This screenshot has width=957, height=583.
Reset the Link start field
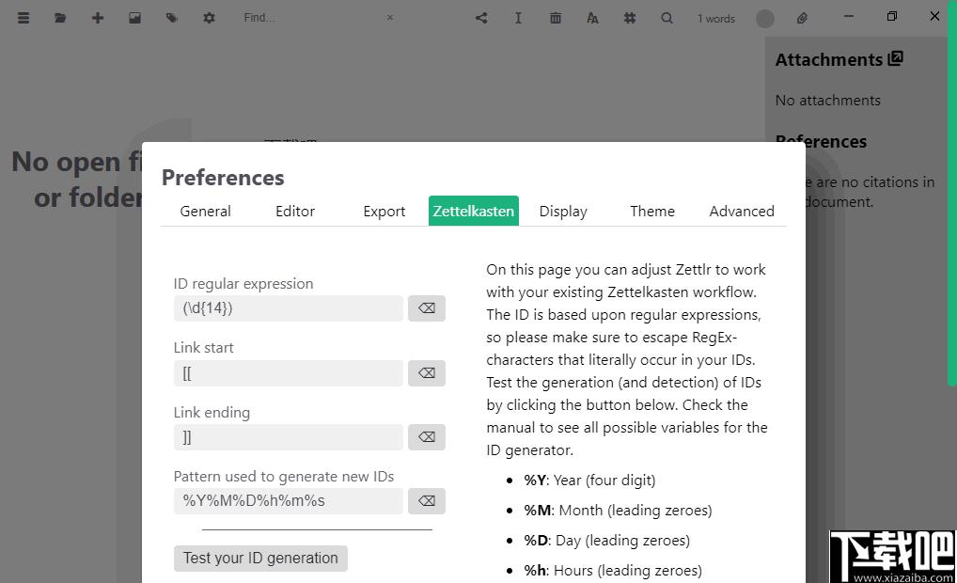coord(427,373)
